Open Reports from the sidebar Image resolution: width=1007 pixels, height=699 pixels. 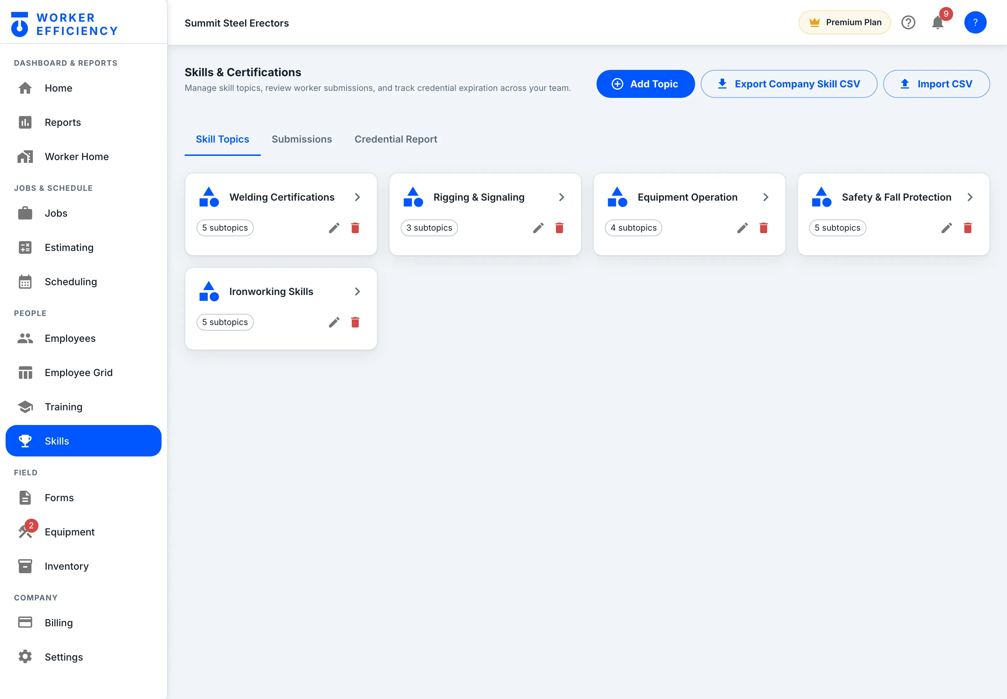(x=83, y=122)
